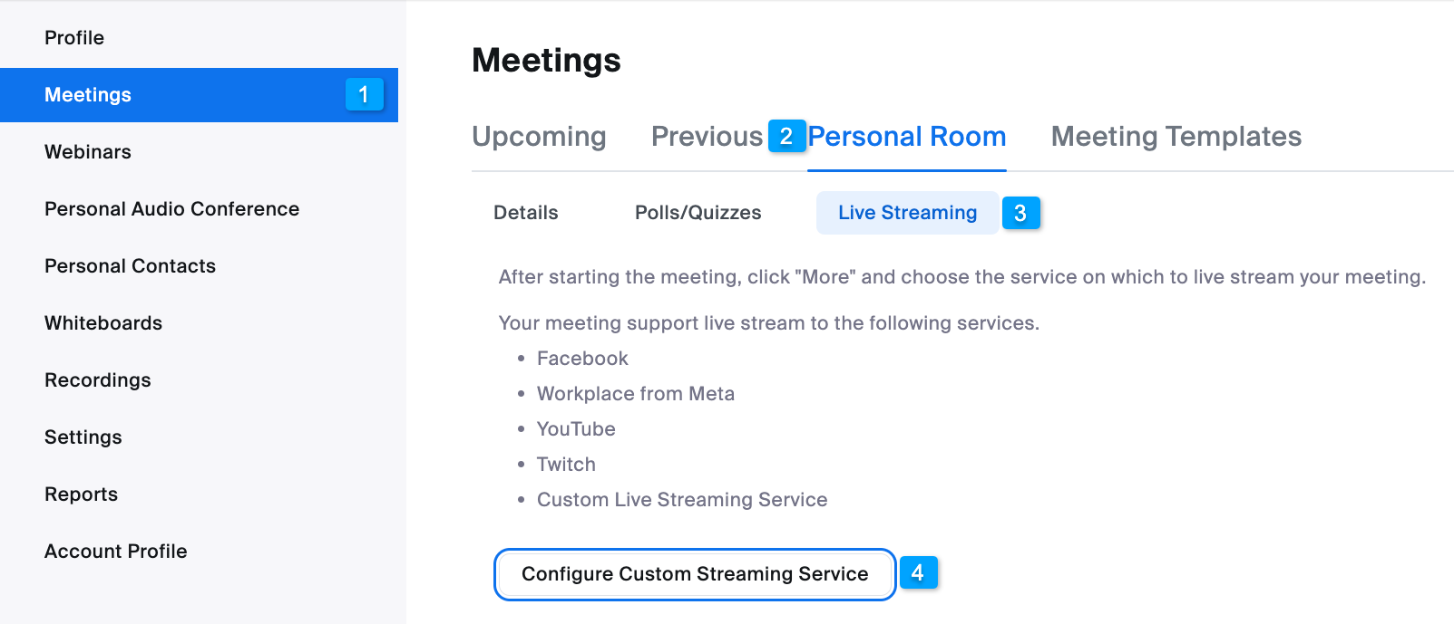This screenshot has height=624, width=1454.
Task: Click the Meetings page heading
Action: point(546,60)
